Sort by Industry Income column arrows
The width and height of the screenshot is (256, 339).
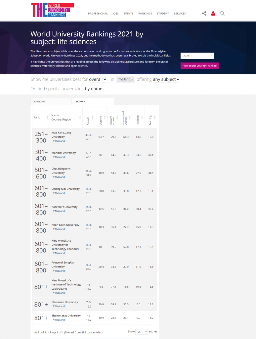[117, 118]
